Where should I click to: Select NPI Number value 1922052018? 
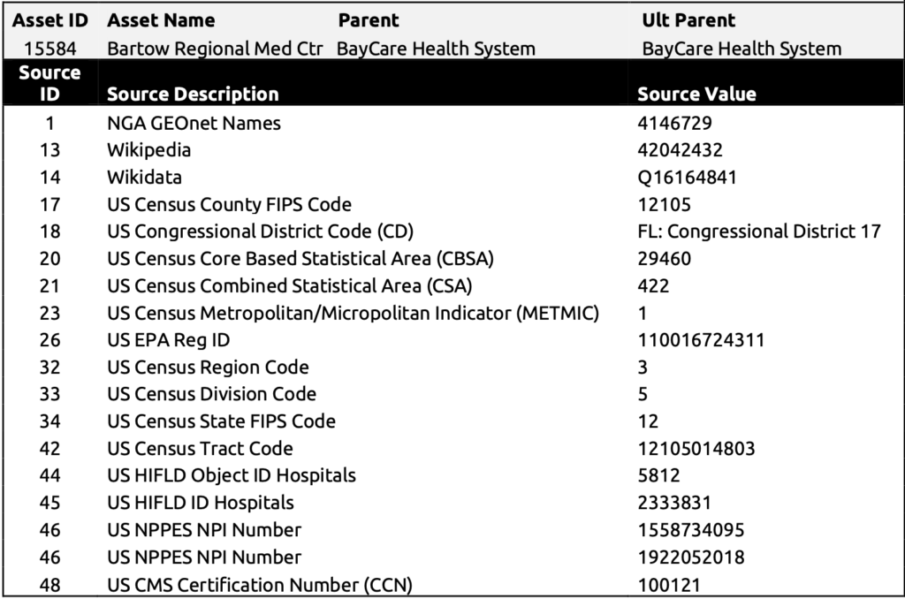tap(691, 557)
